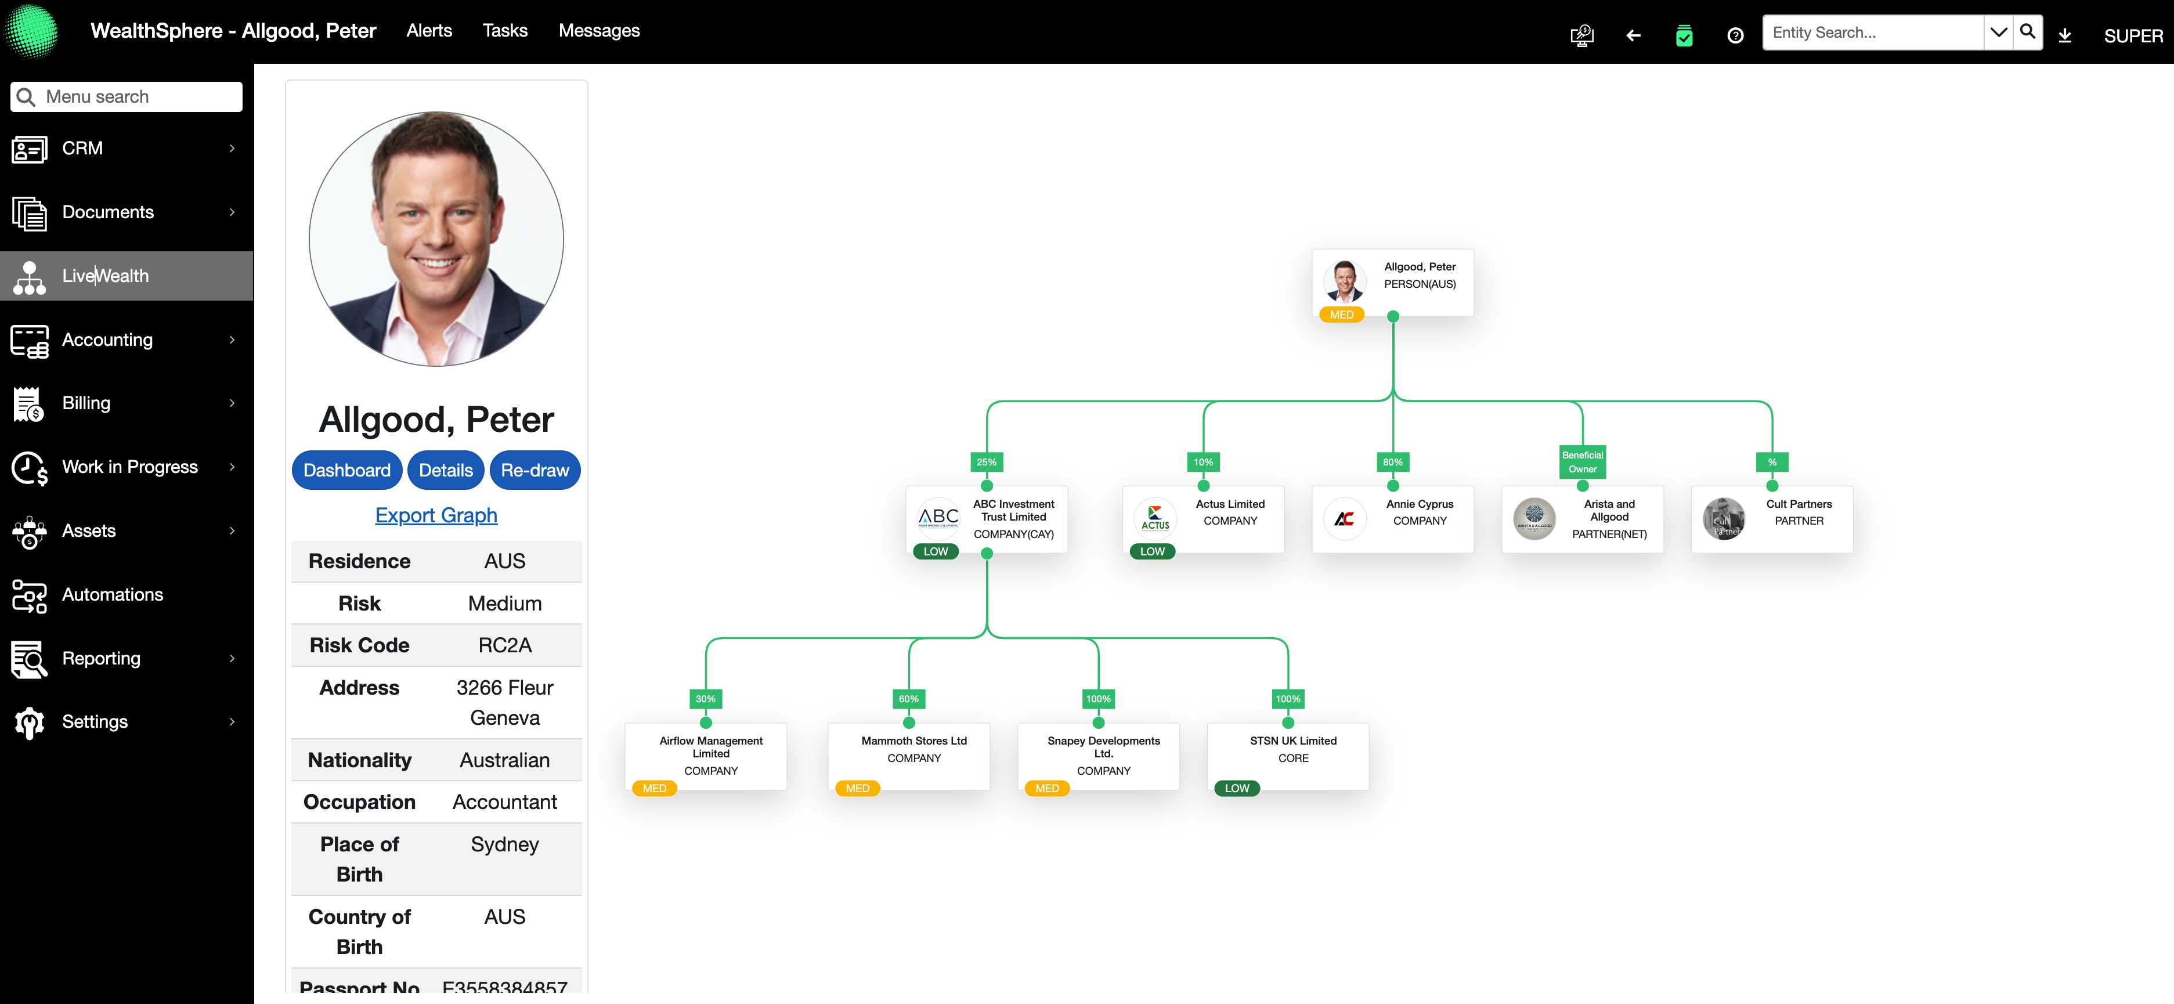Image resolution: width=2174 pixels, height=1004 pixels.
Task: Click the Re-draw button
Action: [x=535, y=470]
